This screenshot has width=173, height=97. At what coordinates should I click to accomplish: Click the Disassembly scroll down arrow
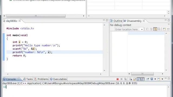166,70
